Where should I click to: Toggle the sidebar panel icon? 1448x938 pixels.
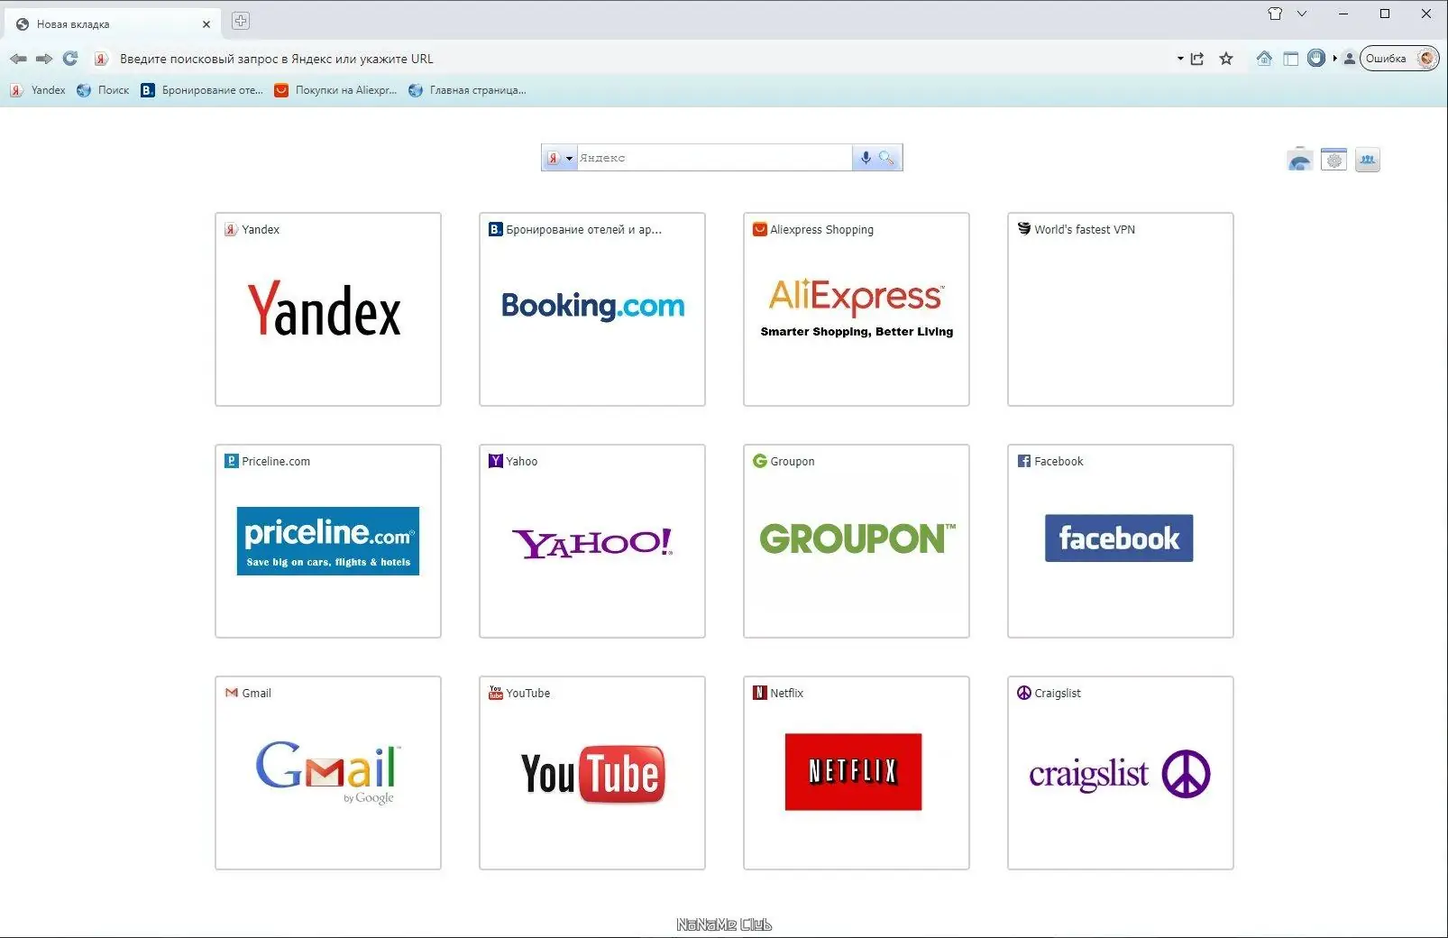(x=1291, y=59)
